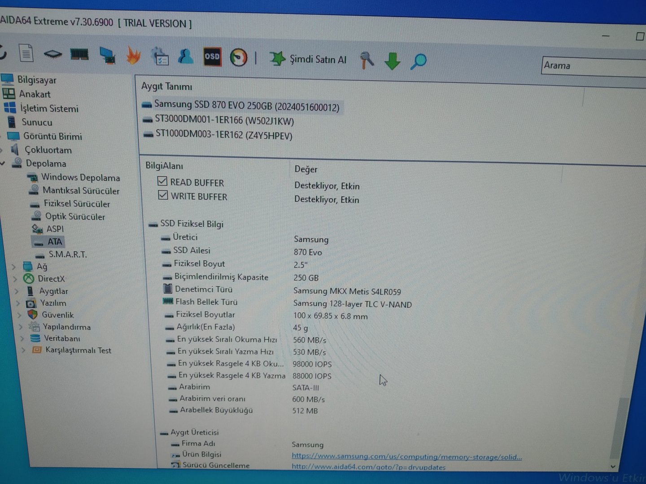Screen dimensions: 646x484
Task: Open Windows Depolama under Depolama
Action: (x=81, y=177)
